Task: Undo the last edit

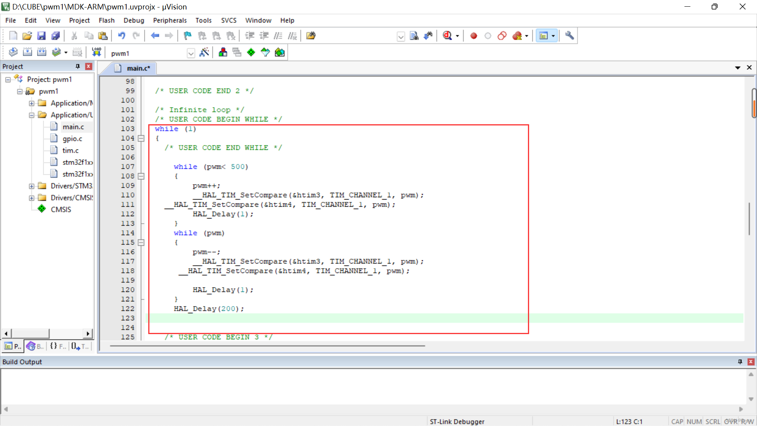Action: 121,36
